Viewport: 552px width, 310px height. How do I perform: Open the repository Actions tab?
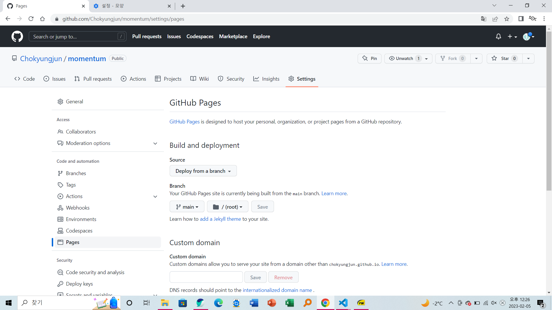point(133,79)
